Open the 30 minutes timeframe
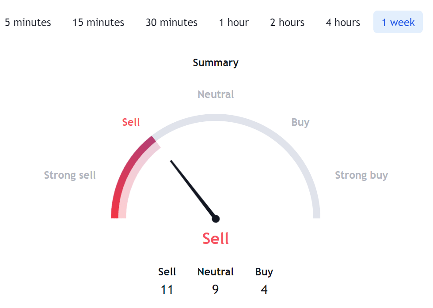The height and width of the screenshot is (308, 433). [x=171, y=23]
